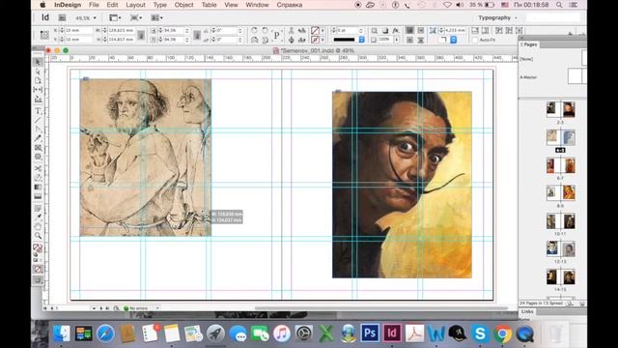Select the Ellipse shape tool

click(x=38, y=157)
